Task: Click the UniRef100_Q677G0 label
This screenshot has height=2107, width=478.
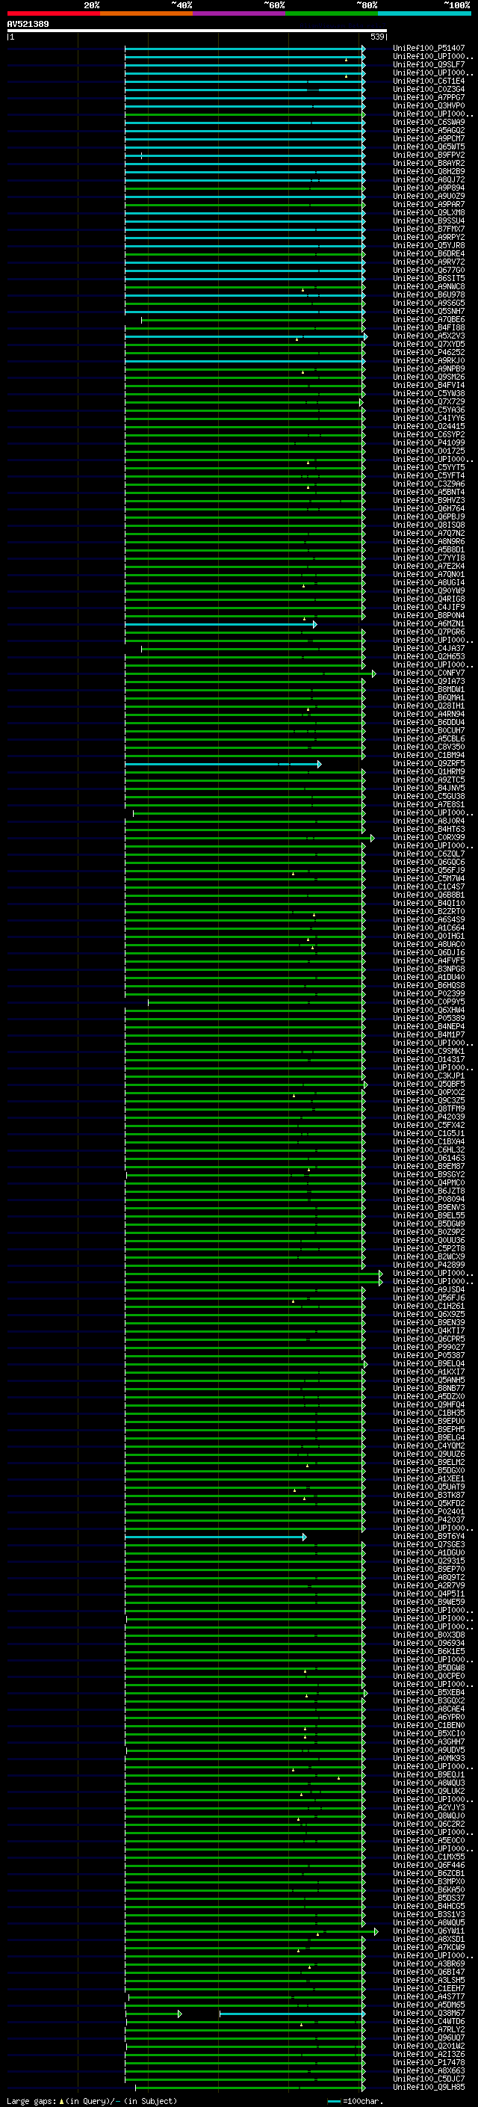Action: 429,270
